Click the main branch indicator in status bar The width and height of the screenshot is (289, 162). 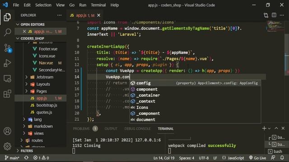point(12,158)
